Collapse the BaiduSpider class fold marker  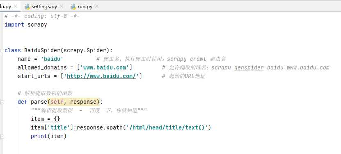(x=2, y=51)
